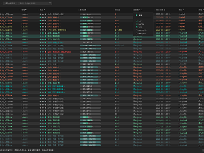The height and width of the screenshot is (153, 204).
Task: Click the yellow 'simple2' project cell
Action: tap(182, 30)
